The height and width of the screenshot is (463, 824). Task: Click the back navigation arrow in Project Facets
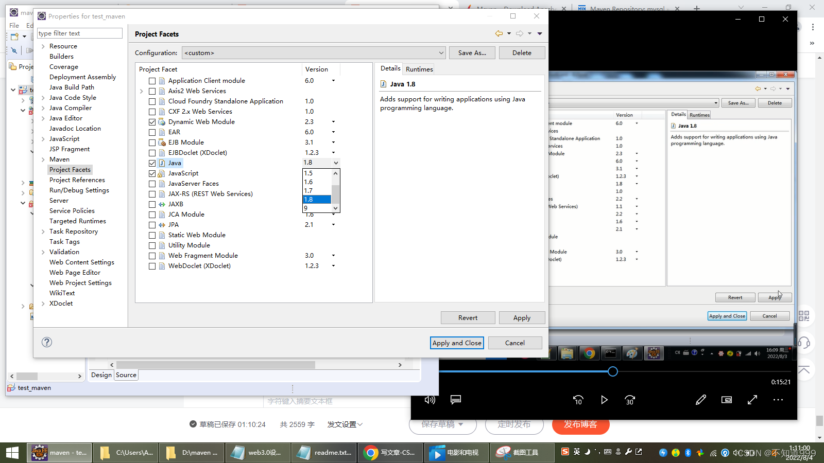(x=499, y=33)
